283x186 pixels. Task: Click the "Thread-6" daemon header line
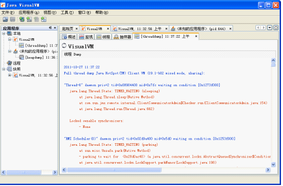click(x=142, y=85)
